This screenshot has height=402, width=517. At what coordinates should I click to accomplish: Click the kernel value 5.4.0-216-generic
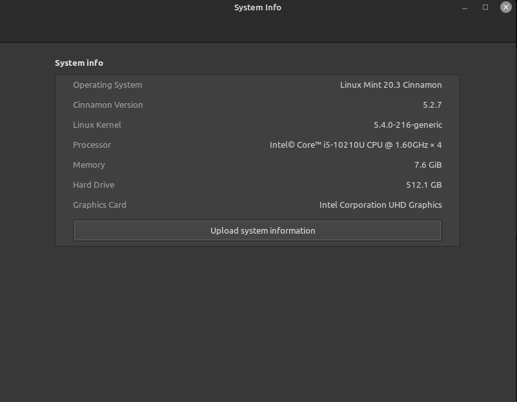point(408,125)
